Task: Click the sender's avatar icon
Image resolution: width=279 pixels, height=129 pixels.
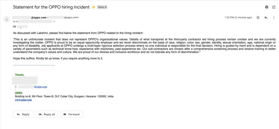Action: [6, 19]
